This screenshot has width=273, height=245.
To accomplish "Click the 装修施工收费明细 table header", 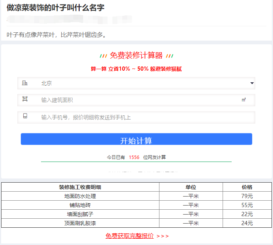I will pos(80,187).
